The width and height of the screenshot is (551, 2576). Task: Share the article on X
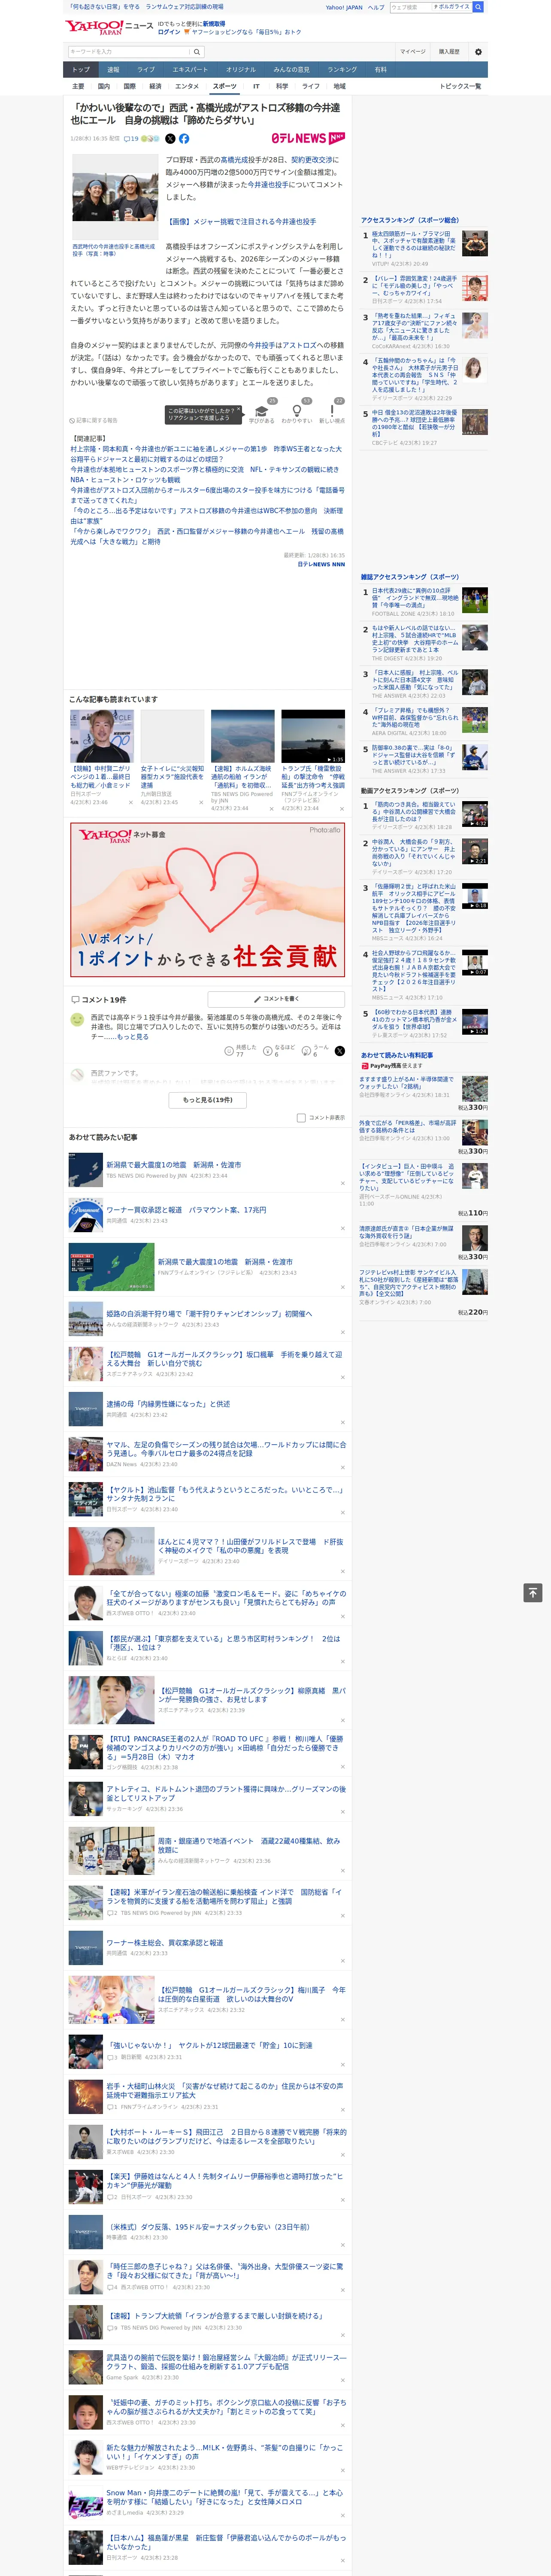[x=170, y=139]
